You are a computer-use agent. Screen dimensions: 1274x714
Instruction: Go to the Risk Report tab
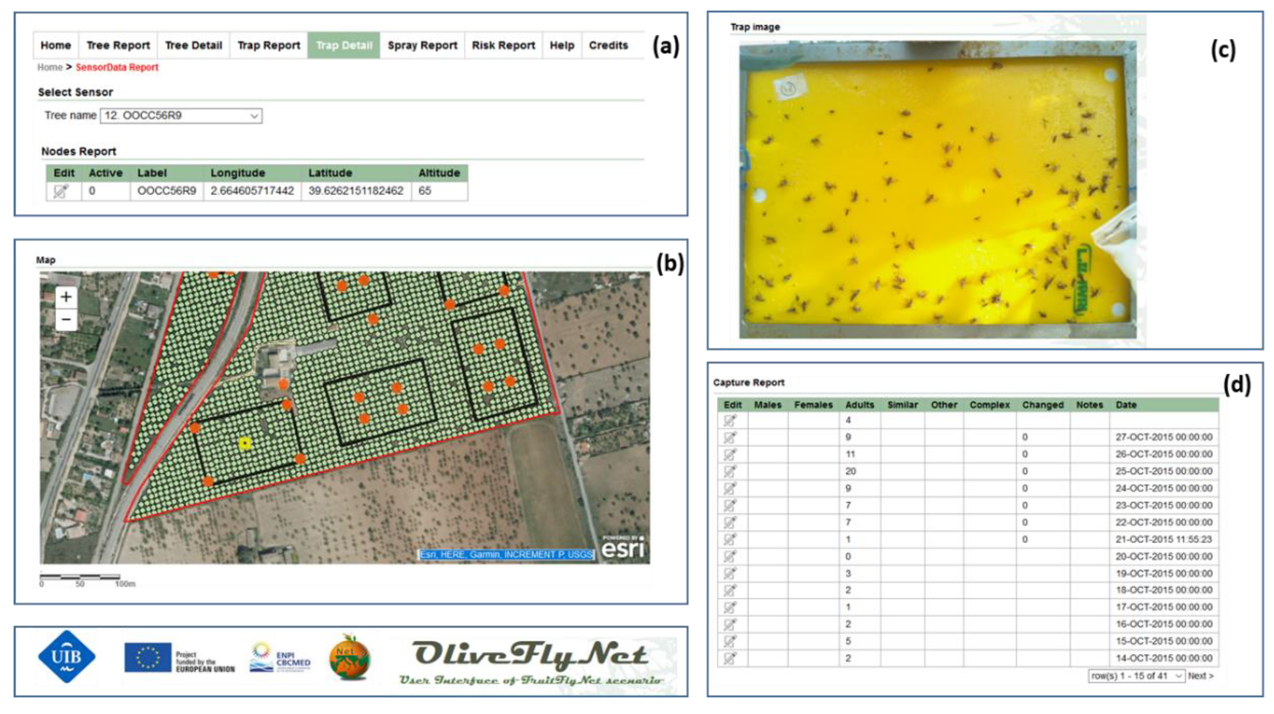tap(503, 46)
